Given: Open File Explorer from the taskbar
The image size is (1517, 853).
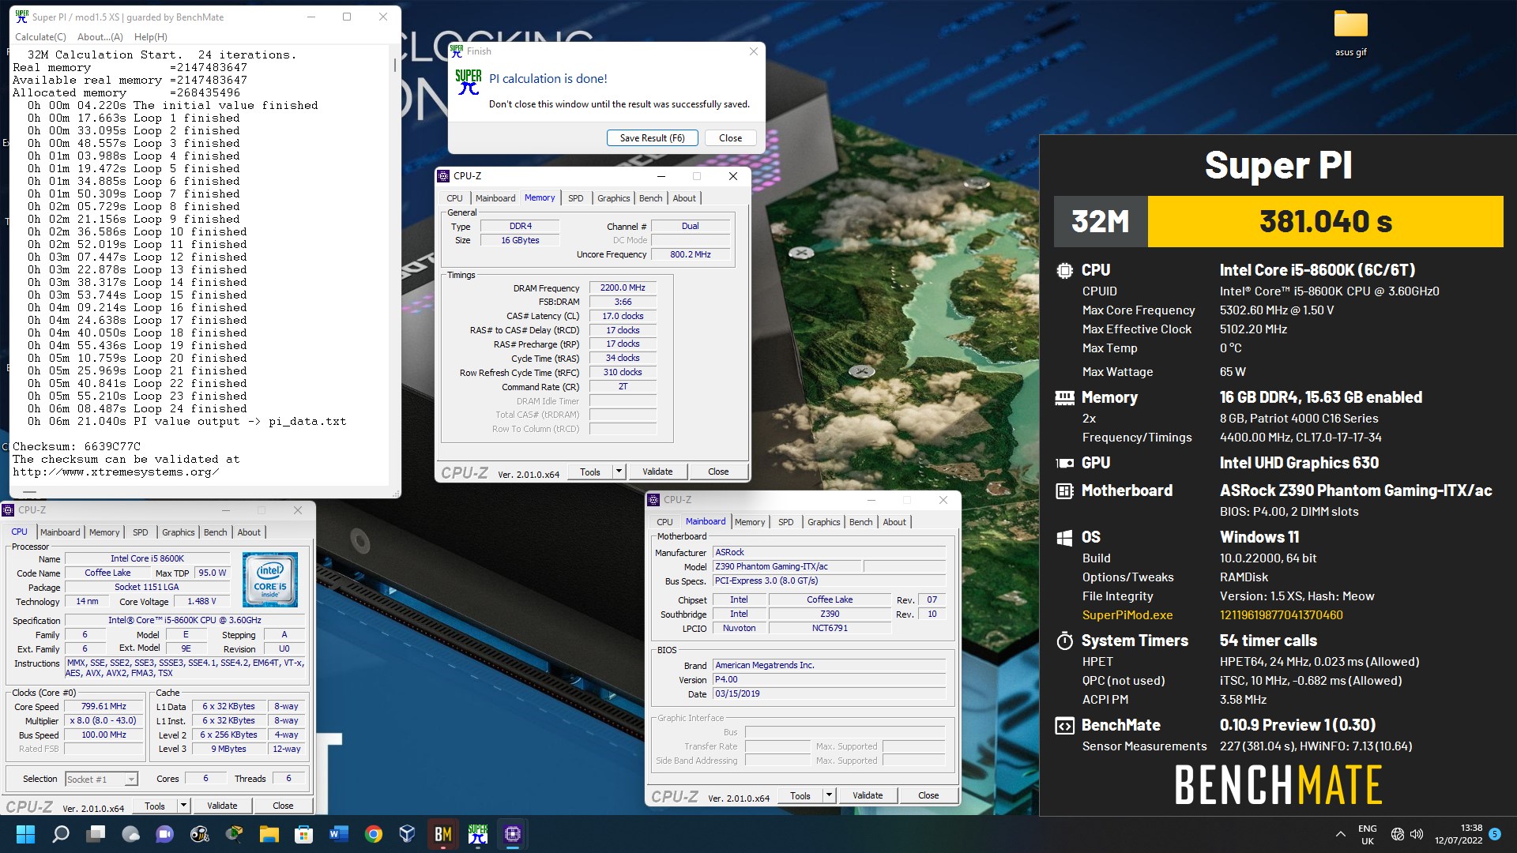Looking at the screenshot, I should pyautogui.click(x=269, y=834).
